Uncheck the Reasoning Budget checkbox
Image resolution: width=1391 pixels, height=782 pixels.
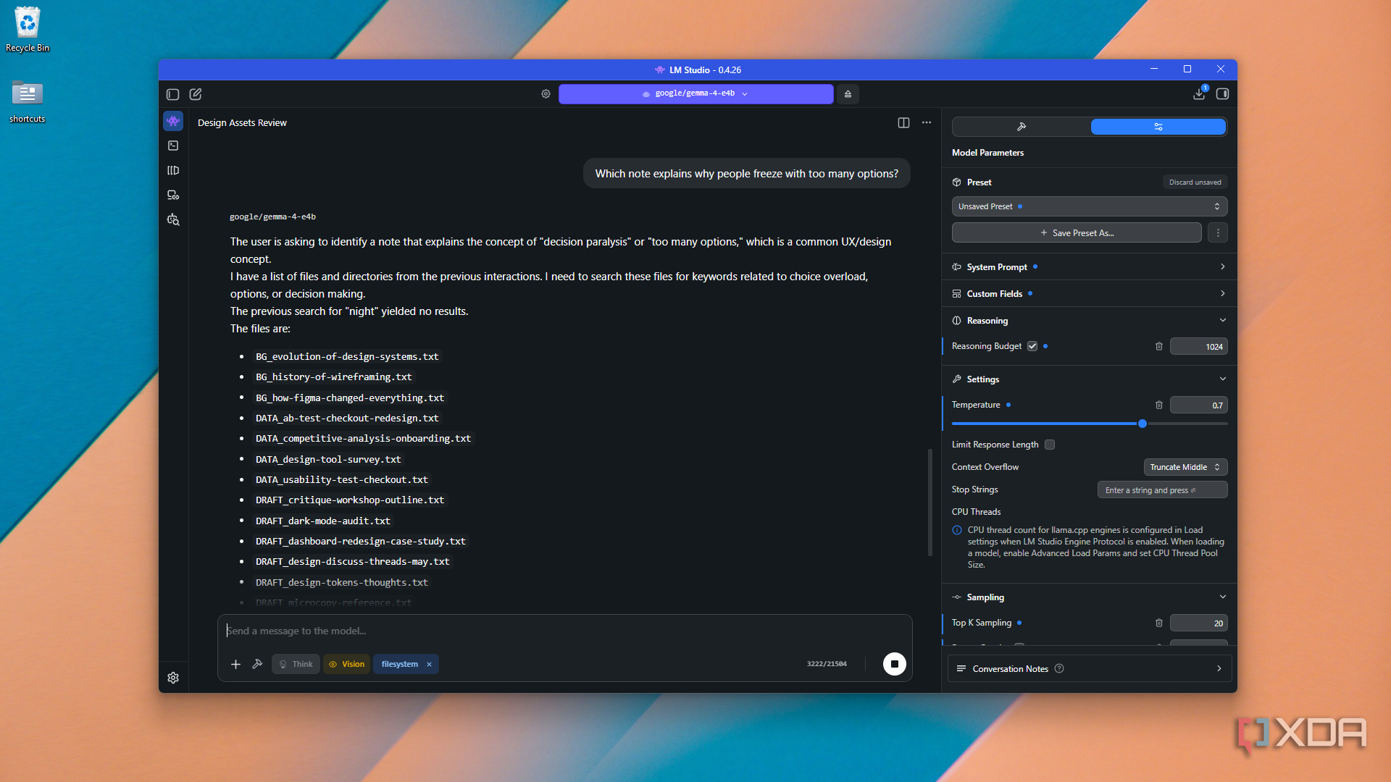1032,346
